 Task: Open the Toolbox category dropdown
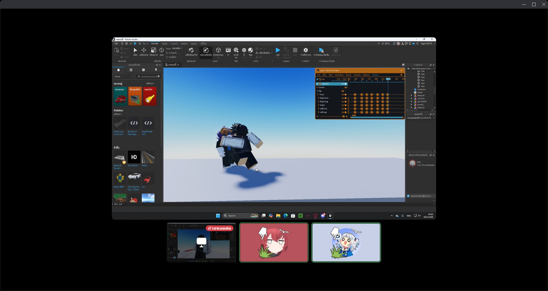pos(124,76)
